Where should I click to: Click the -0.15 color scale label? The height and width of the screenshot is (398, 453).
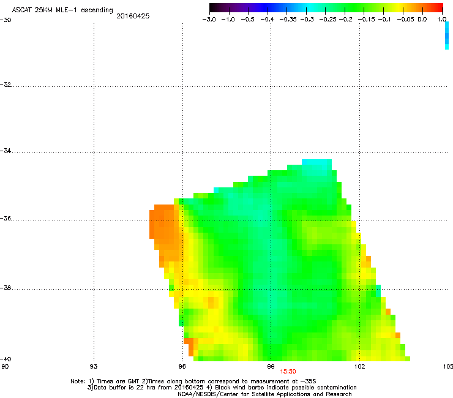(366, 20)
